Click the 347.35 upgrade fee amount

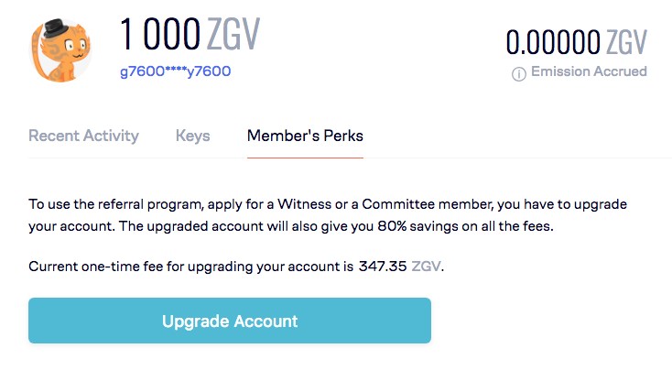click(x=383, y=267)
